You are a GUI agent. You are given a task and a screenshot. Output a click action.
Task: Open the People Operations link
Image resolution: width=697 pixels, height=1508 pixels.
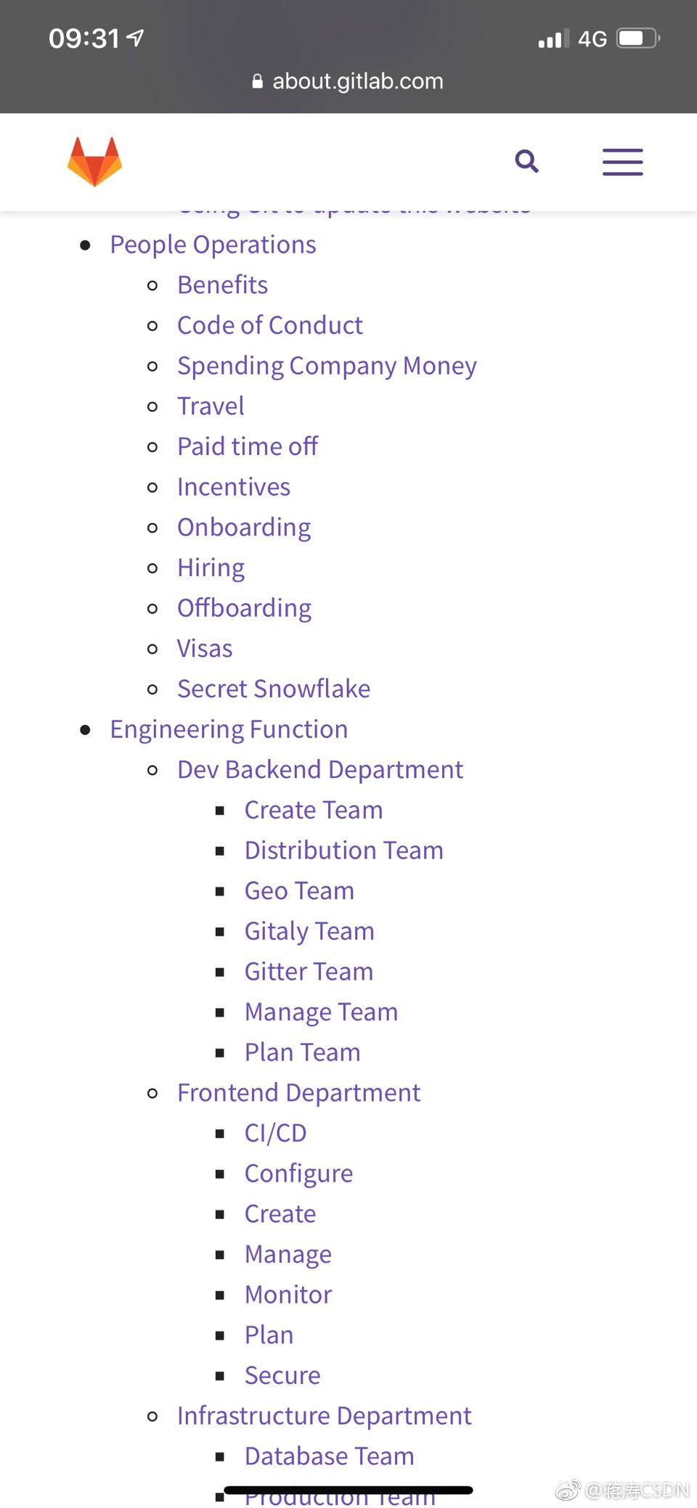tap(213, 245)
